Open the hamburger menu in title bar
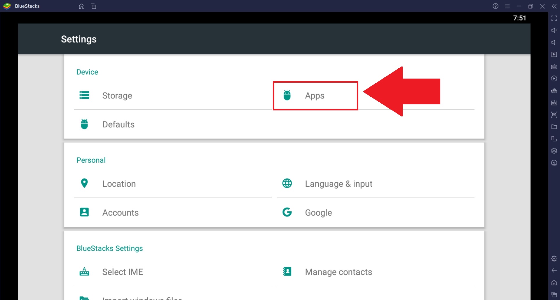Screen dimensions: 560x300 507,6
